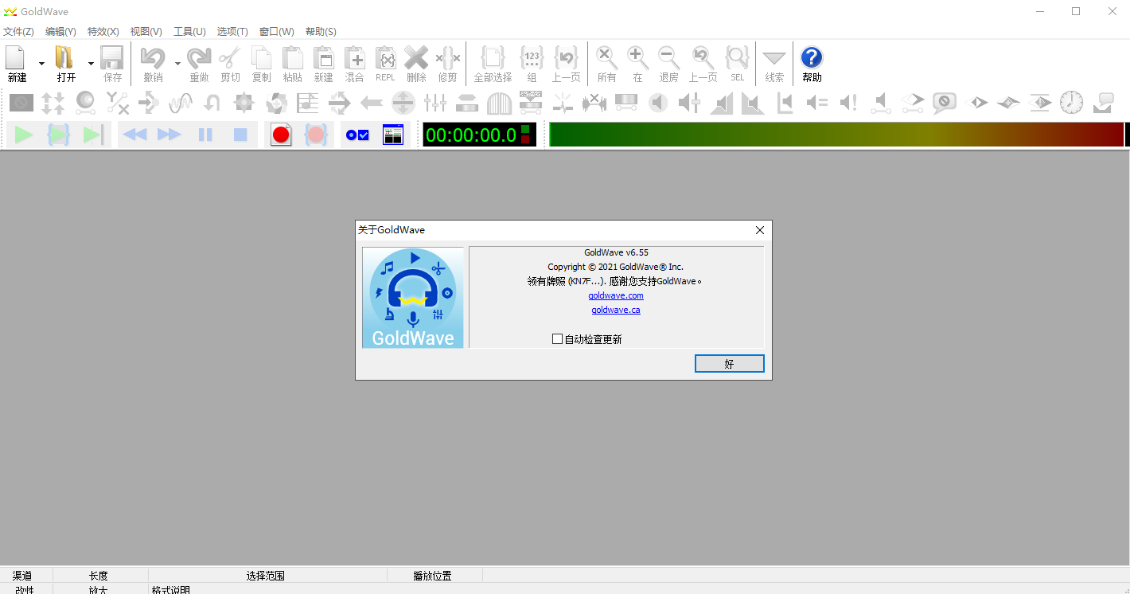Click the 撤销 undo arrow icon
1130x594 pixels.
152,57
